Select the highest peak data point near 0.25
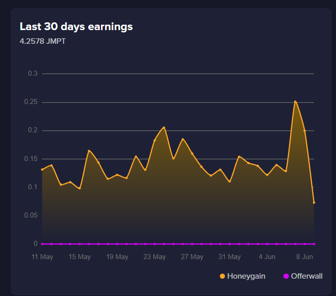Viewport: 336px width, 296px height. [x=295, y=102]
